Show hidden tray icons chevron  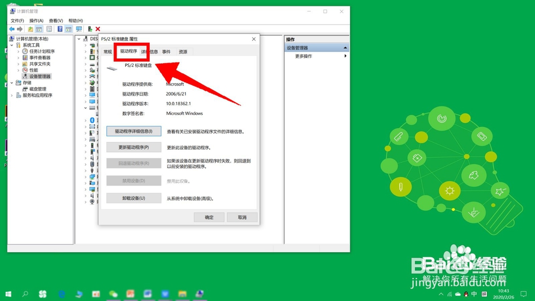[441, 294]
